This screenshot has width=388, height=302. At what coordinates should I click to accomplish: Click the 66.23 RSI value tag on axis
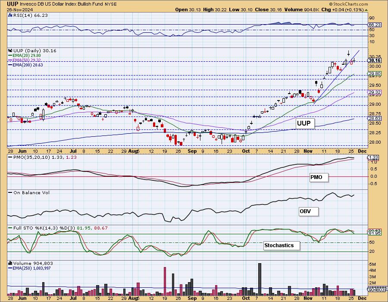[375, 25]
